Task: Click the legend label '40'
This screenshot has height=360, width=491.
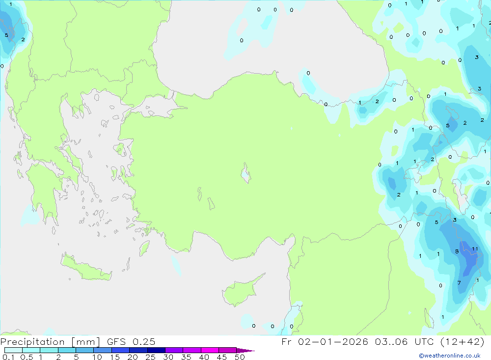Action: (x=204, y=357)
